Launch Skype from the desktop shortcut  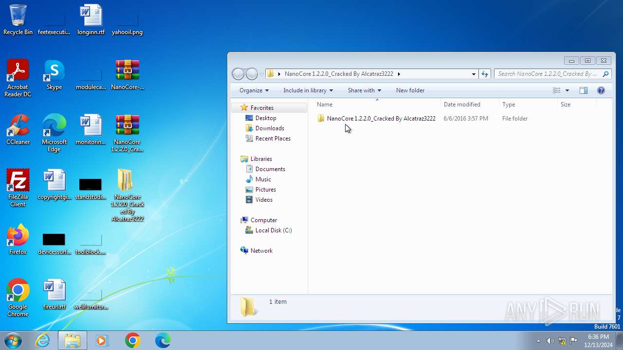click(x=54, y=74)
